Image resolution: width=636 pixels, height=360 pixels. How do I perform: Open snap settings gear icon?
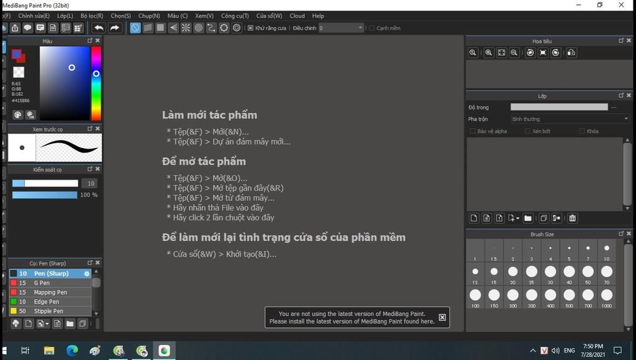[x=237, y=28]
